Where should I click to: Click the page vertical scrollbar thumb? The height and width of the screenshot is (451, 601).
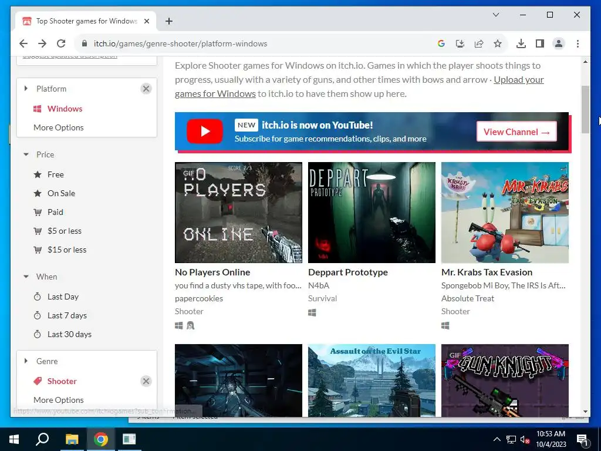(x=585, y=109)
